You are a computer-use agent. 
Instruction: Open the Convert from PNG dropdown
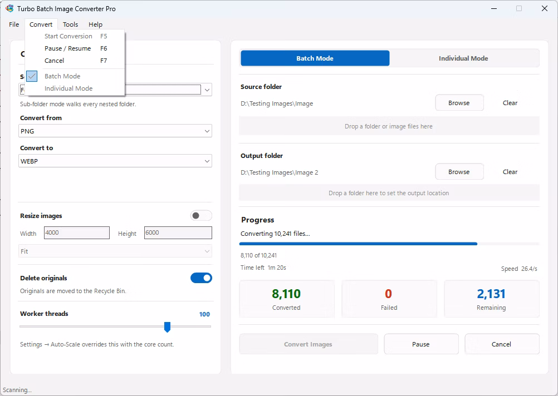(115, 131)
